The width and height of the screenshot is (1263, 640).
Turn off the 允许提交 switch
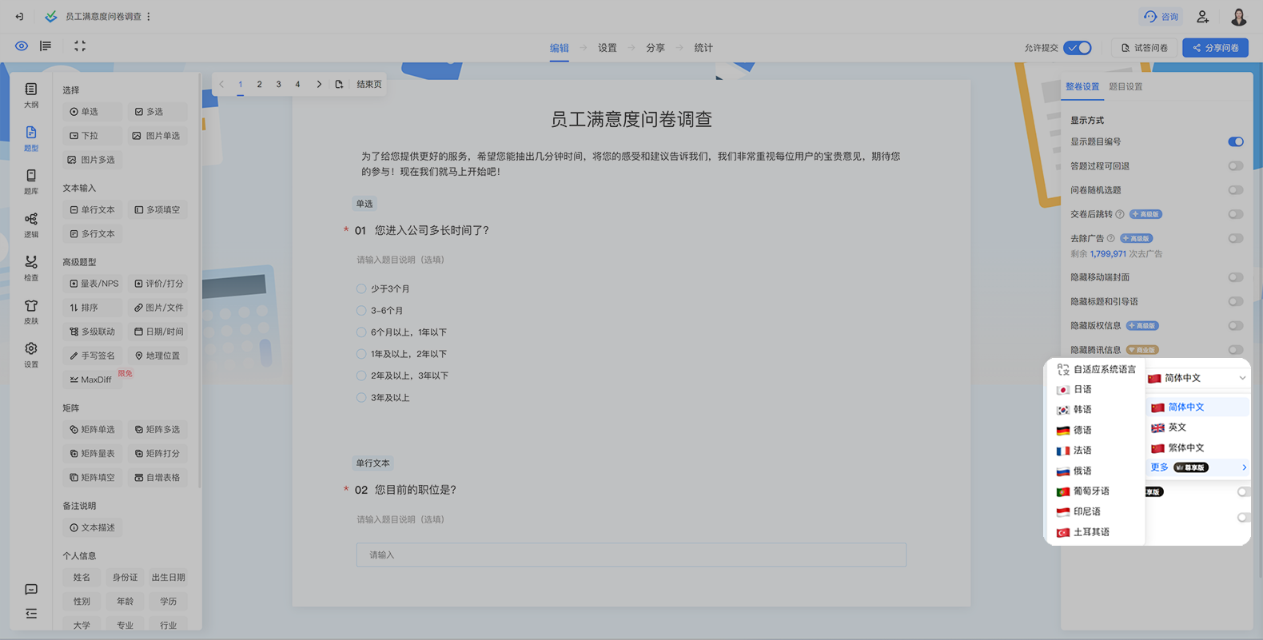1078,48
